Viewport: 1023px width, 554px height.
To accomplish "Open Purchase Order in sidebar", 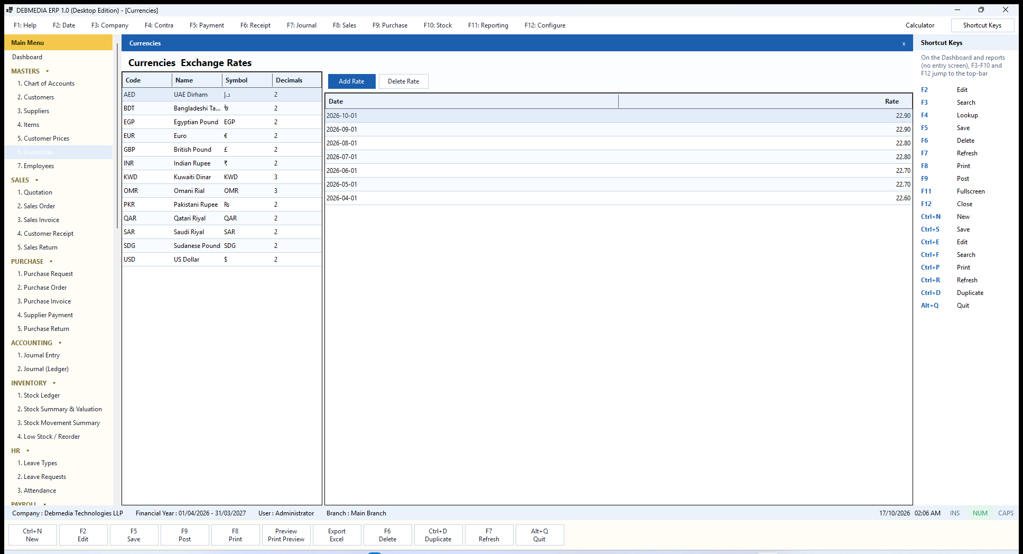I will pyautogui.click(x=42, y=288).
